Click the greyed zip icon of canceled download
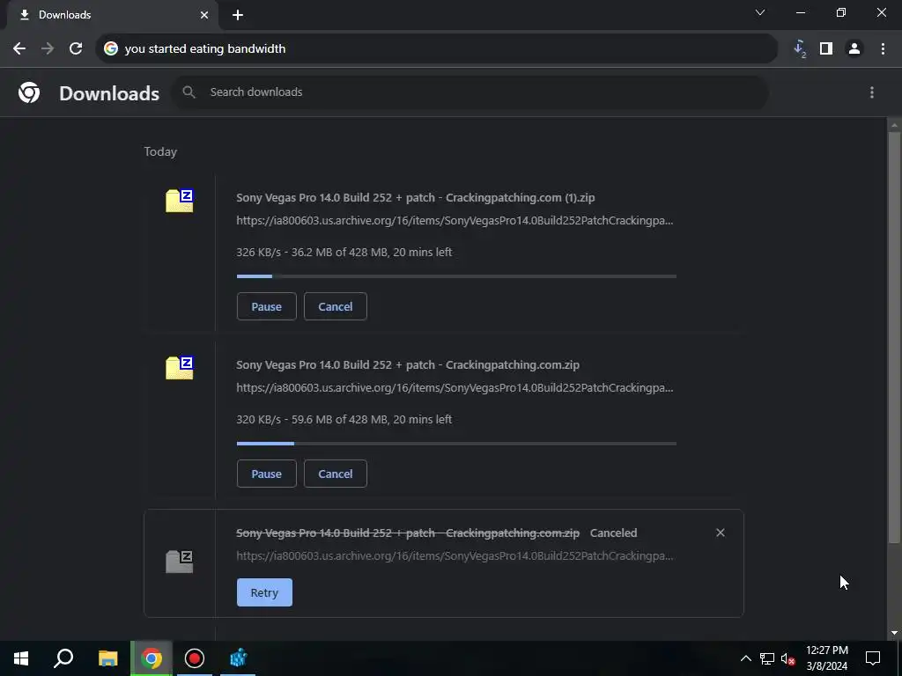 pos(180,562)
